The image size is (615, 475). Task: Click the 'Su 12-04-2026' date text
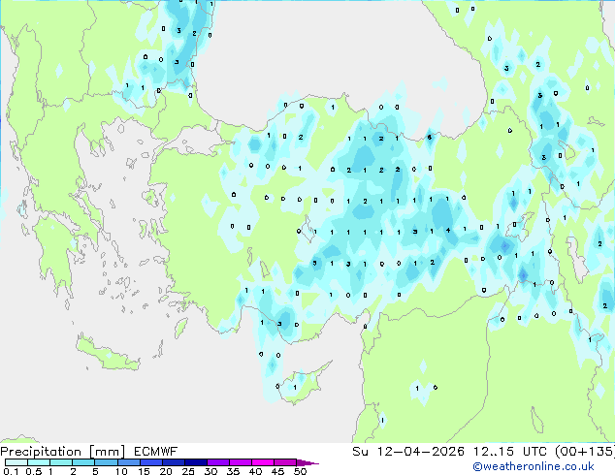[408, 452]
